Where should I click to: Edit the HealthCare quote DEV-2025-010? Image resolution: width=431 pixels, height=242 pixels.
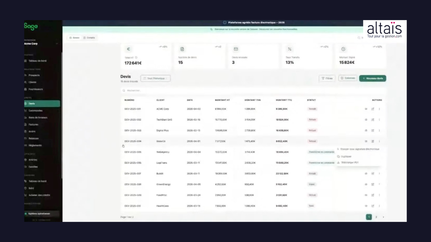[x=373, y=206]
